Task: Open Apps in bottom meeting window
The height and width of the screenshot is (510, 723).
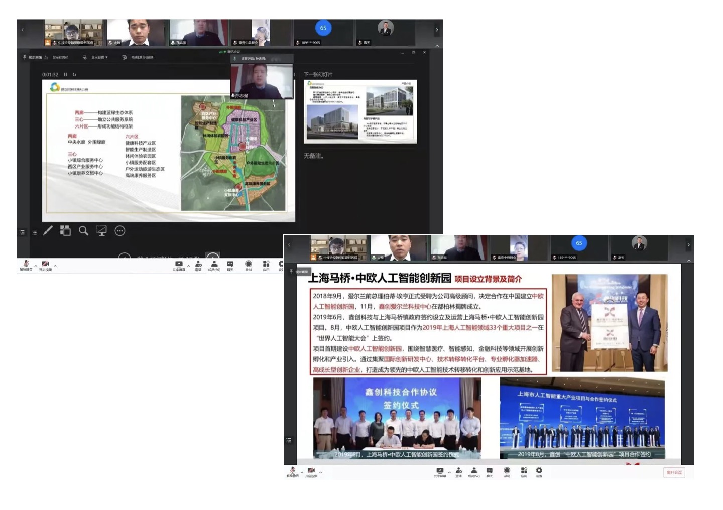Action: point(524,472)
